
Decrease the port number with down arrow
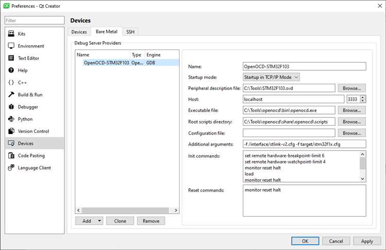363,101
